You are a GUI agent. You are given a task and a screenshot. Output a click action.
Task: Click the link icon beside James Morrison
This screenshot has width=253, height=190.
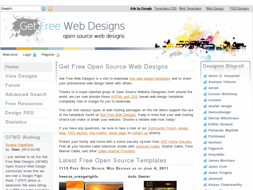pos(205,161)
